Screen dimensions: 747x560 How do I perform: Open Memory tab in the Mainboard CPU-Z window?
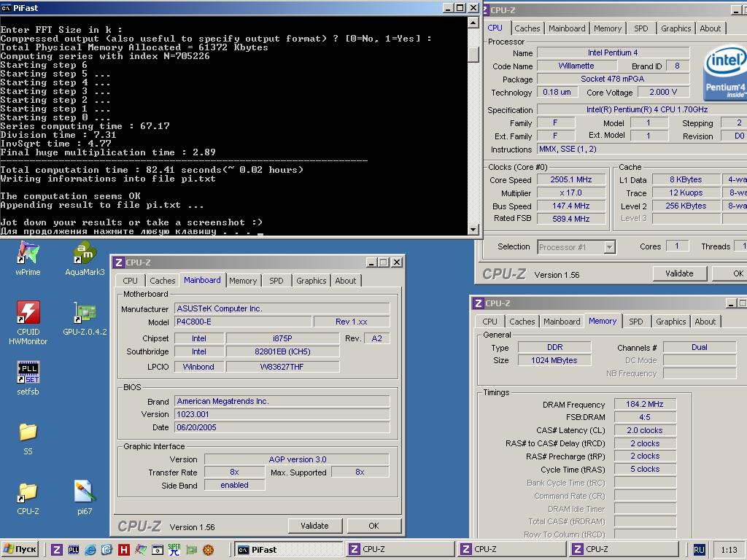242,281
